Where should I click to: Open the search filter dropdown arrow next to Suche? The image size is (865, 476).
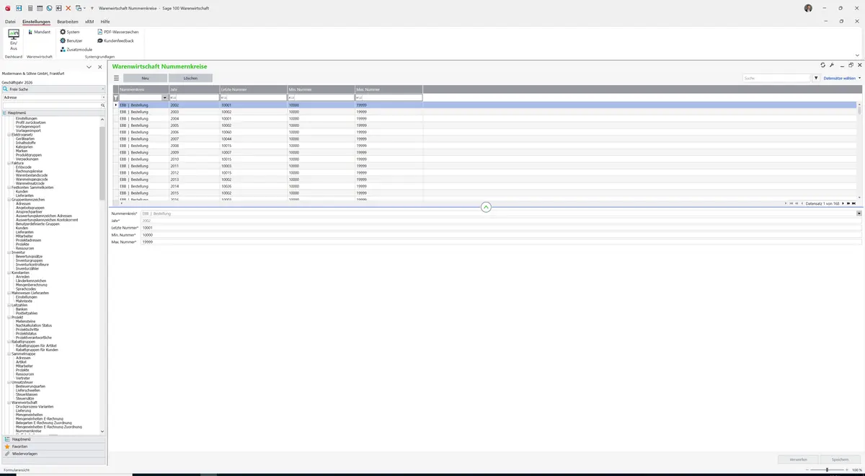816,78
